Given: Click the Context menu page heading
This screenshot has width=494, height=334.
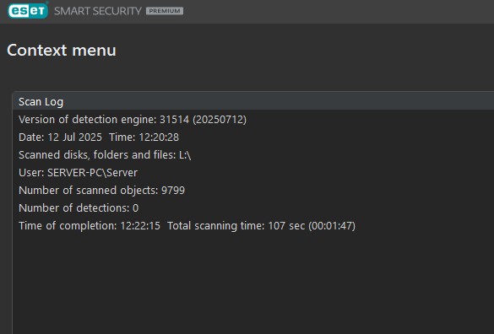Looking at the screenshot, I should coord(62,51).
